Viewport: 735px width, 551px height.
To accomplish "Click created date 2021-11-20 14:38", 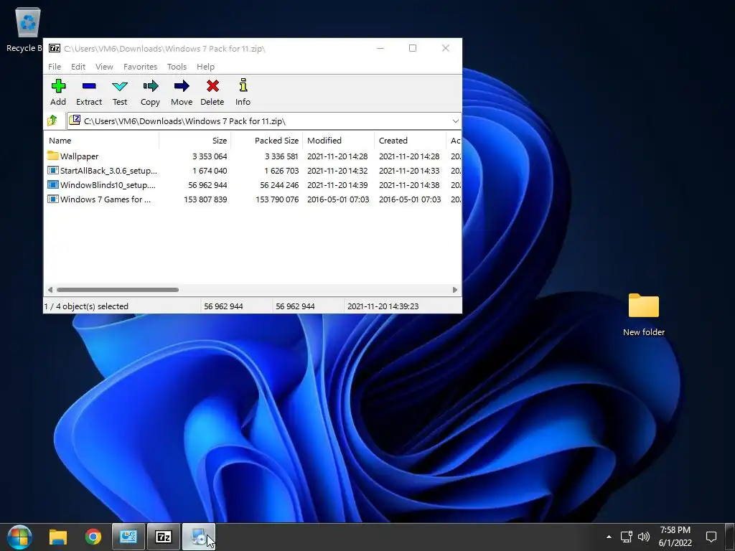I will (x=409, y=185).
